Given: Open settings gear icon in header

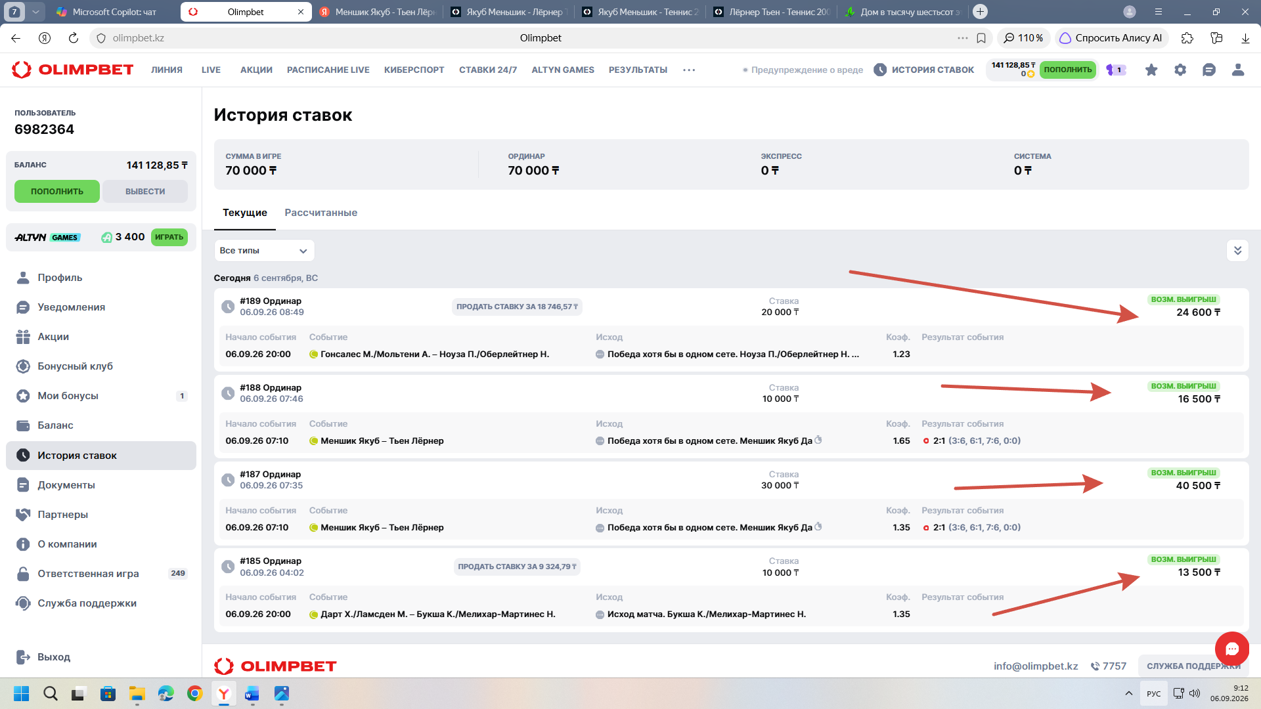Looking at the screenshot, I should click(1180, 70).
